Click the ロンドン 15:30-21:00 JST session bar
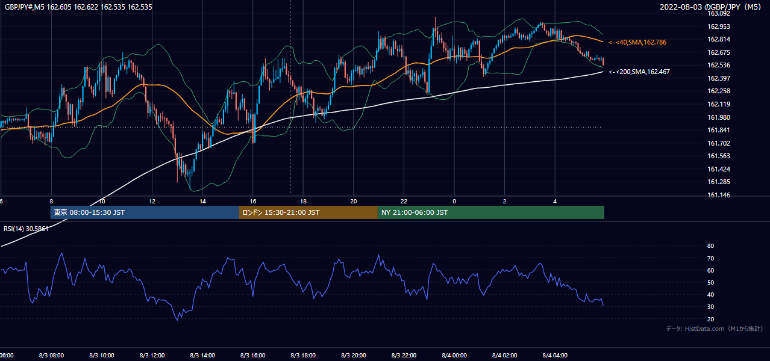Viewport: 770px width, 361px height. point(308,212)
